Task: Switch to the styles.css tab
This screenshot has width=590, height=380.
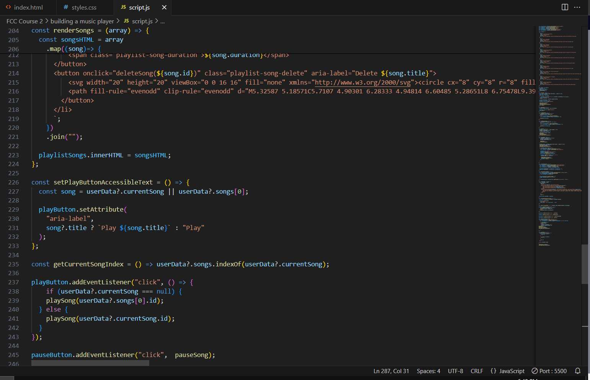Action: pyautogui.click(x=84, y=7)
